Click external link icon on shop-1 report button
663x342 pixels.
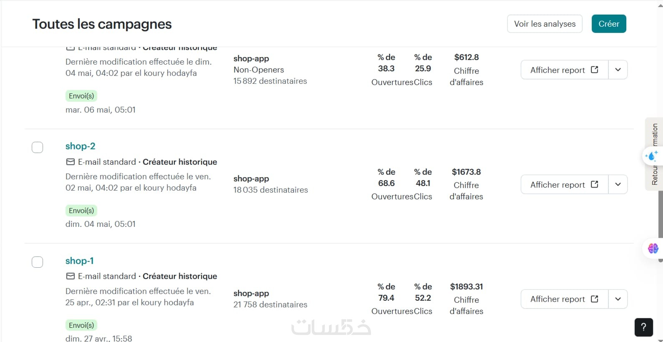595,299
